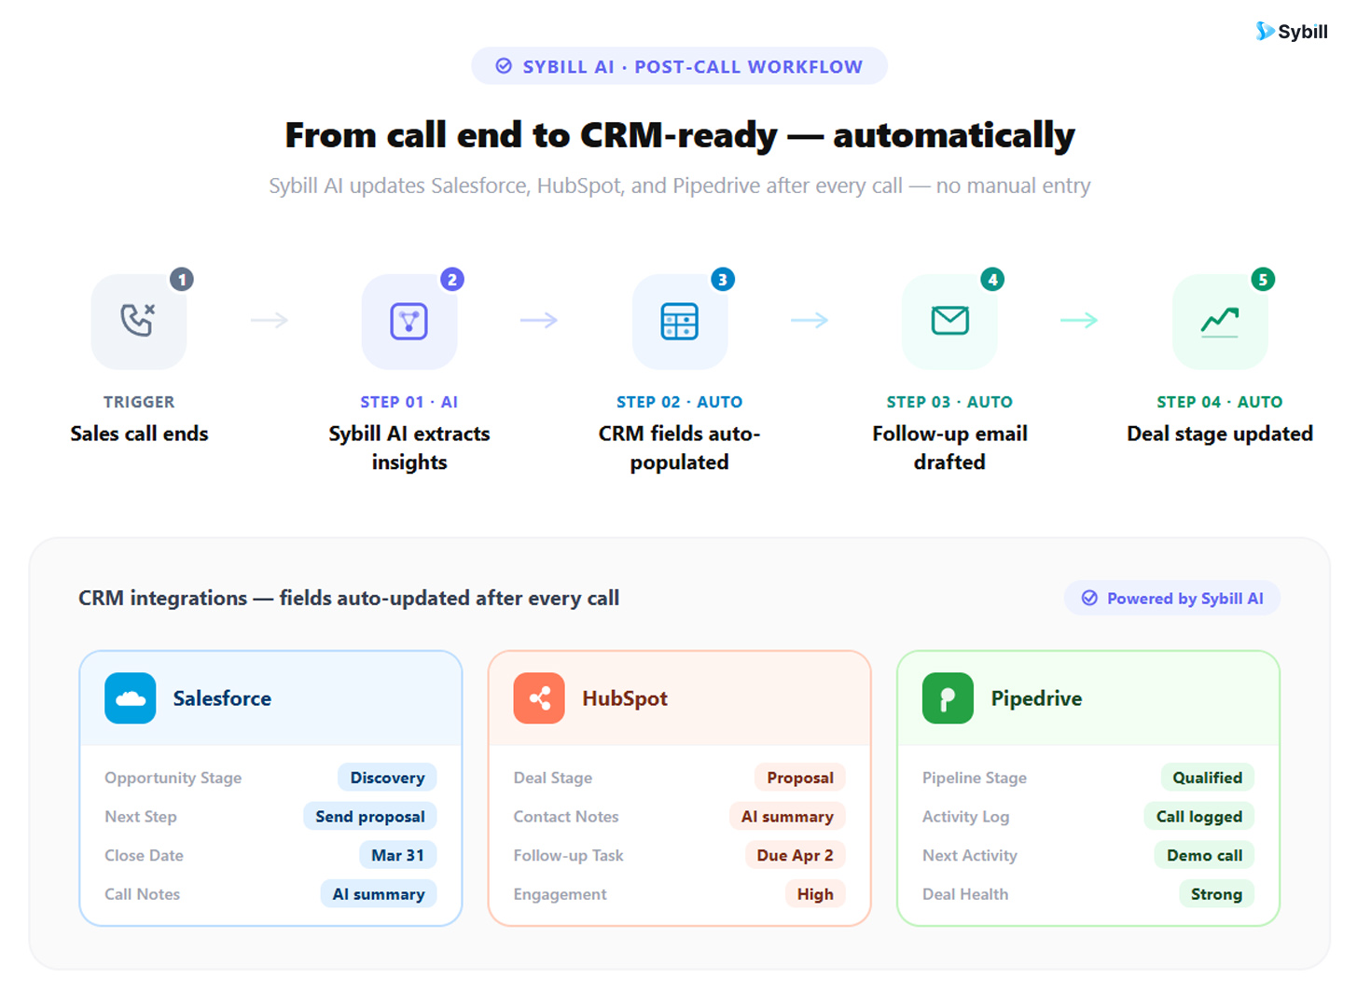Click the Qualified pipeline stage tag

point(1207,778)
